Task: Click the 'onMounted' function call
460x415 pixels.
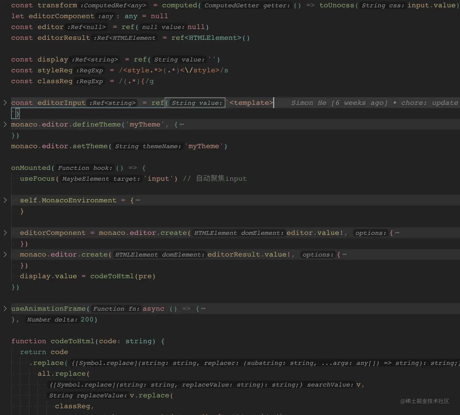Action: [x=31, y=168]
